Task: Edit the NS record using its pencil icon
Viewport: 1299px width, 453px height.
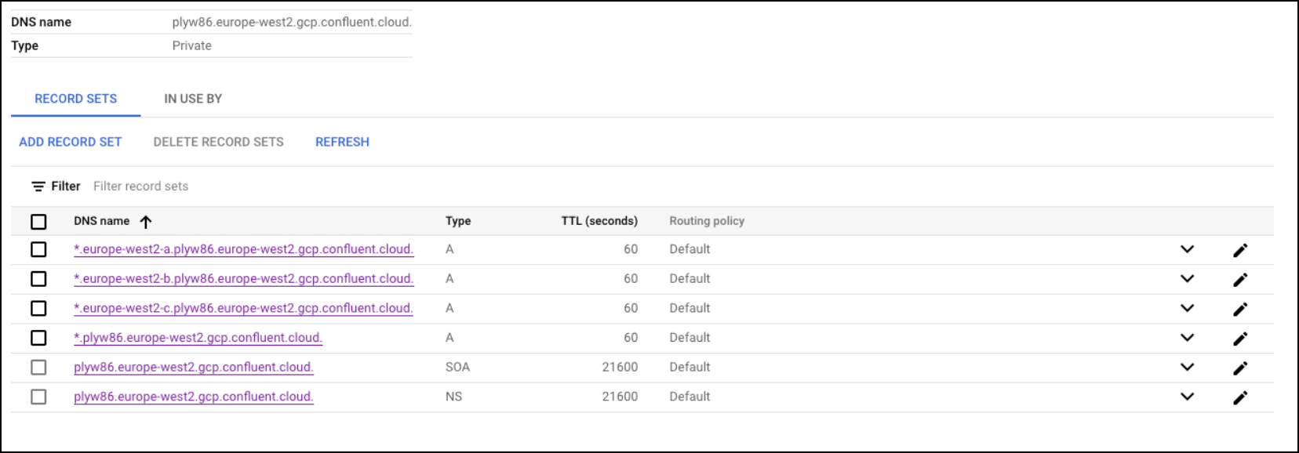Action: (x=1242, y=397)
